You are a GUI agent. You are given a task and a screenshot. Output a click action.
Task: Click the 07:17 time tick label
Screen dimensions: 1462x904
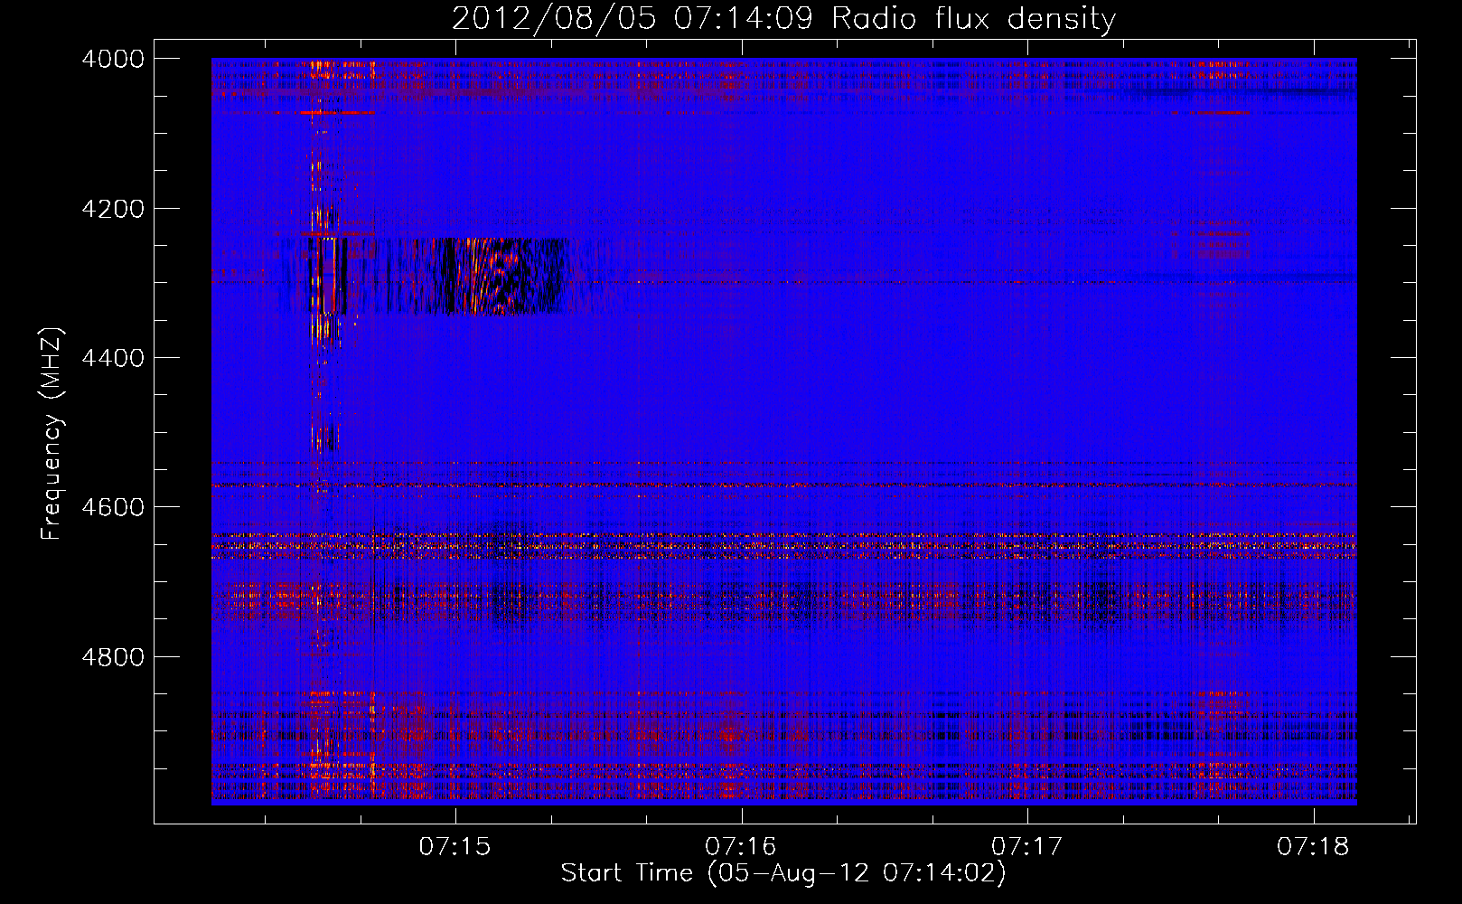tap(1026, 846)
